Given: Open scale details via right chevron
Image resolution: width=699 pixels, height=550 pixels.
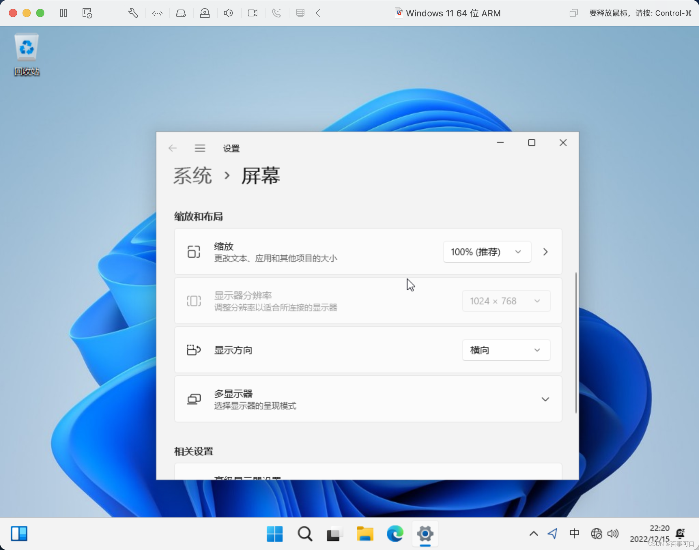Looking at the screenshot, I should pos(545,252).
